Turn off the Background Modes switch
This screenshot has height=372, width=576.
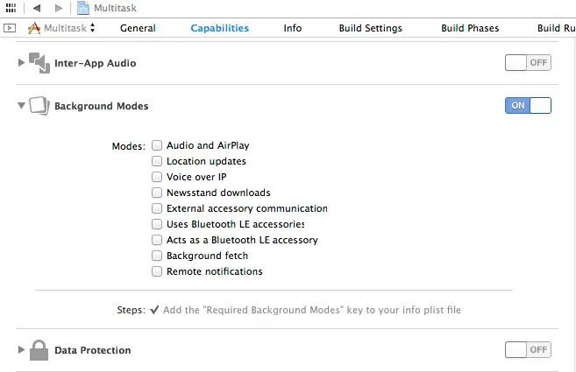point(528,106)
